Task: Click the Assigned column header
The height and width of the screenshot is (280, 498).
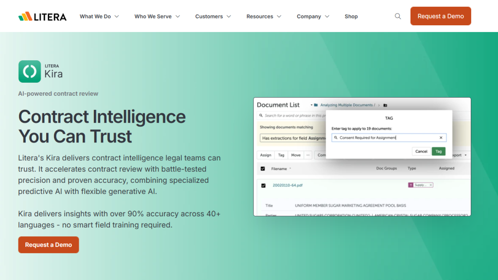Action: (446, 169)
